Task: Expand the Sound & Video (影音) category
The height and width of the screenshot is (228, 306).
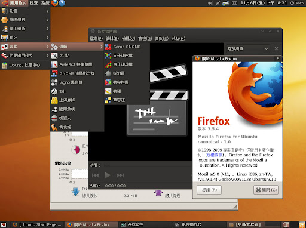Action: point(25,11)
